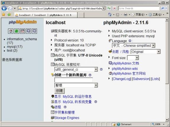The height and width of the screenshot is (127, 170).
Task: Click the help icon beside 进程
Action: tap(65, 107)
